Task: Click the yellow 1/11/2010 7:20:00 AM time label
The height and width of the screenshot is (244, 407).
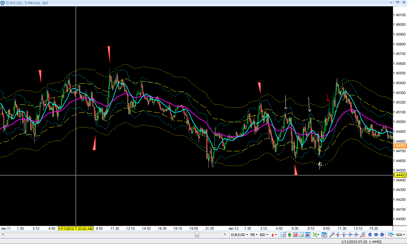Action: click(76, 228)
